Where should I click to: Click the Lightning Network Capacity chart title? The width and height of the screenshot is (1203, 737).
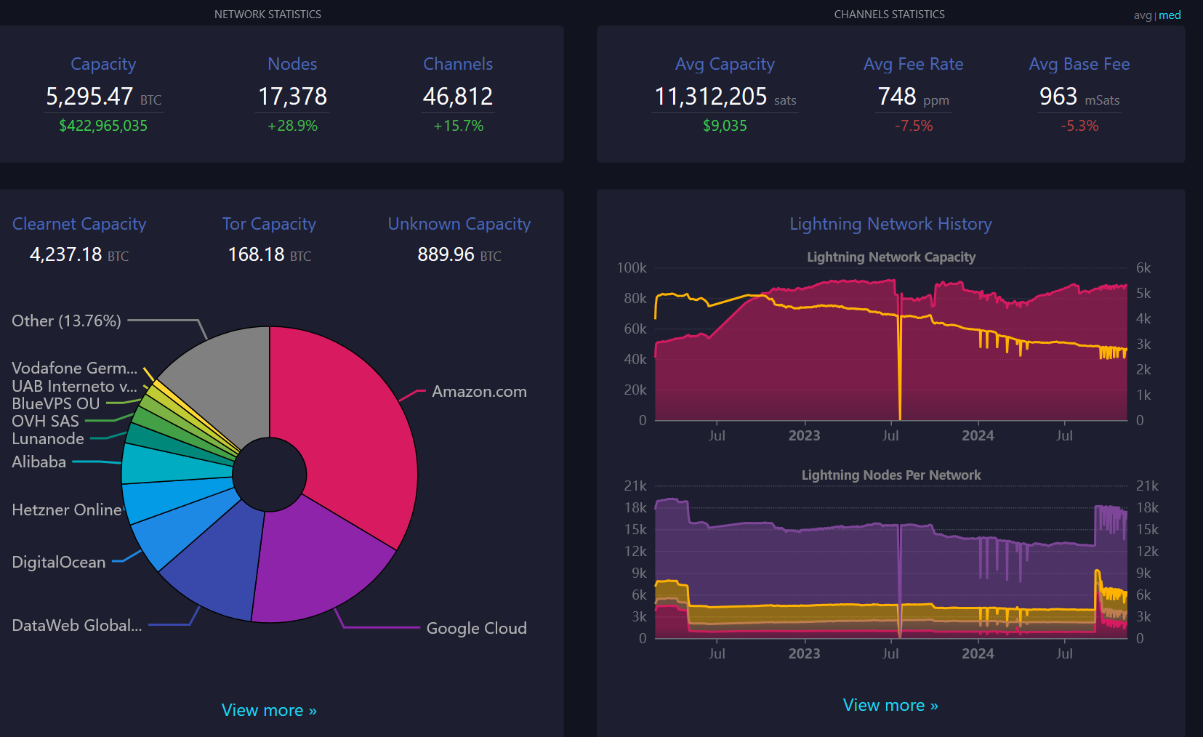(891, 257)
